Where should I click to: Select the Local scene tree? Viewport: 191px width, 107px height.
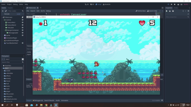point(19,14)
